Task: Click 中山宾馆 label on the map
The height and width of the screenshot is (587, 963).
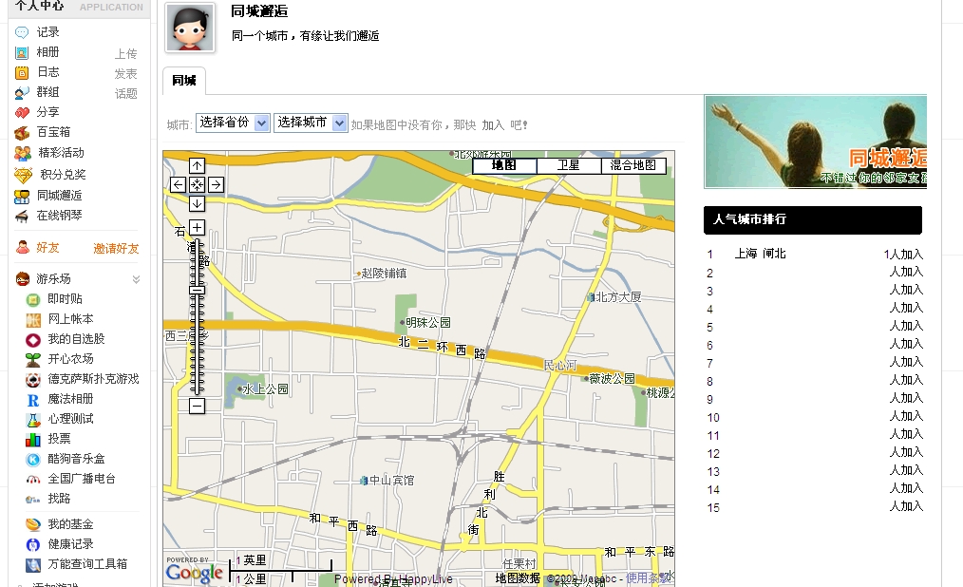Action: tap(392, 481)
